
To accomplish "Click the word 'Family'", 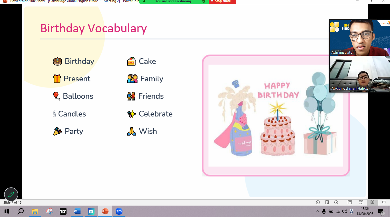I will (152, 79).
